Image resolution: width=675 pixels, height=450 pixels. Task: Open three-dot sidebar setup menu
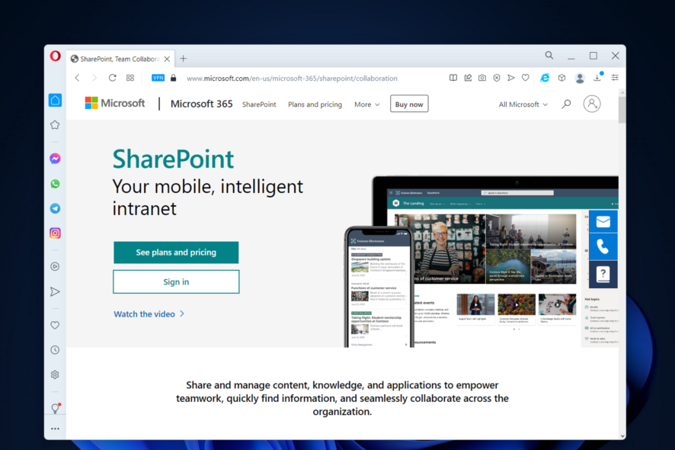pos(55,429)
